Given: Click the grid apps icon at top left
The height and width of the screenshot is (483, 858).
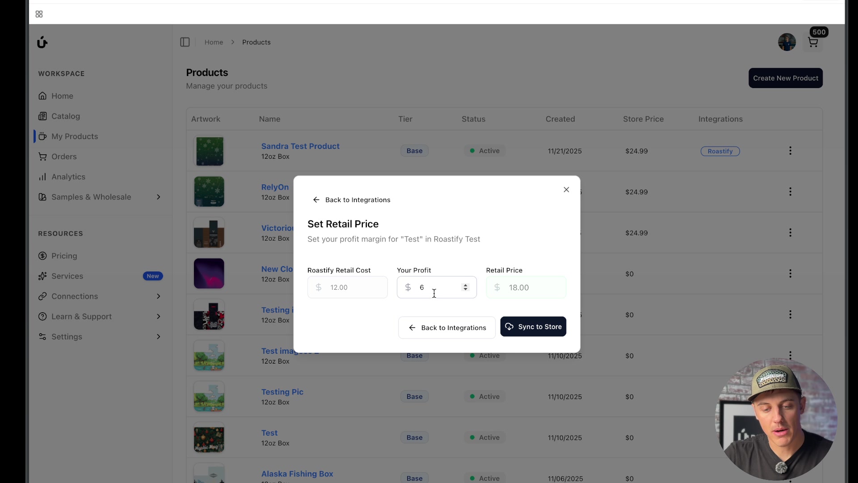Looking at the screenshot, I should click(39, 14).
